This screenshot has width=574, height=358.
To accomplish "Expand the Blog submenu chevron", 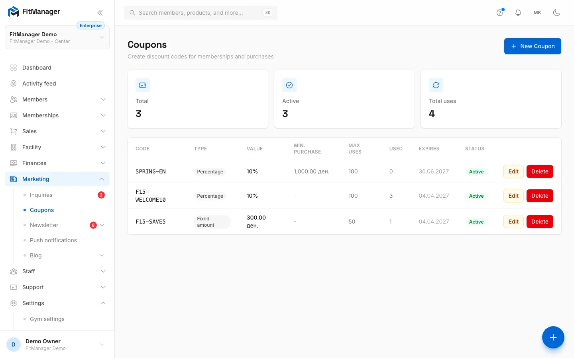I will [102, 255].
